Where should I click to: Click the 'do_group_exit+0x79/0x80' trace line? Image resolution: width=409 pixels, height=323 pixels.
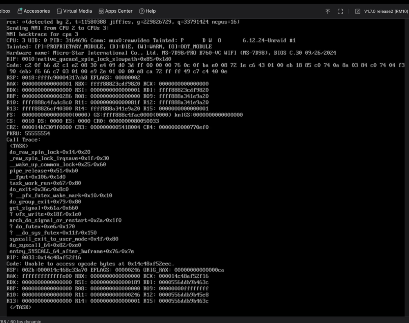(x=45, y=202)
